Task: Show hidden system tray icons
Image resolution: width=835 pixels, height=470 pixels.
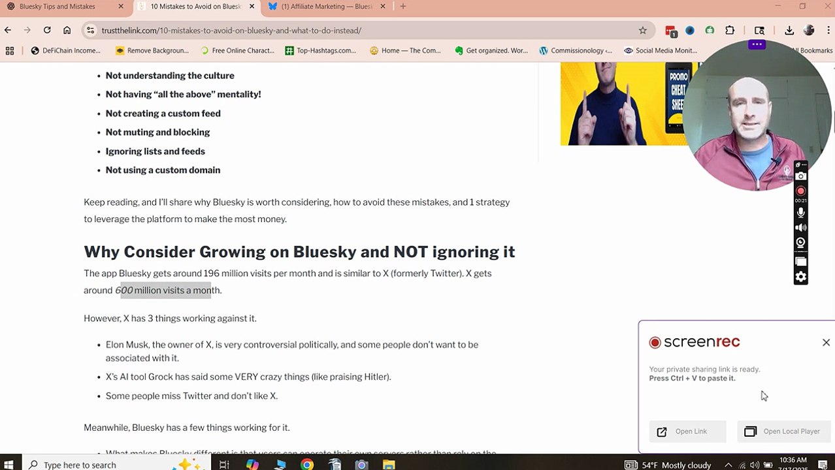Action: tap(728, 465)
